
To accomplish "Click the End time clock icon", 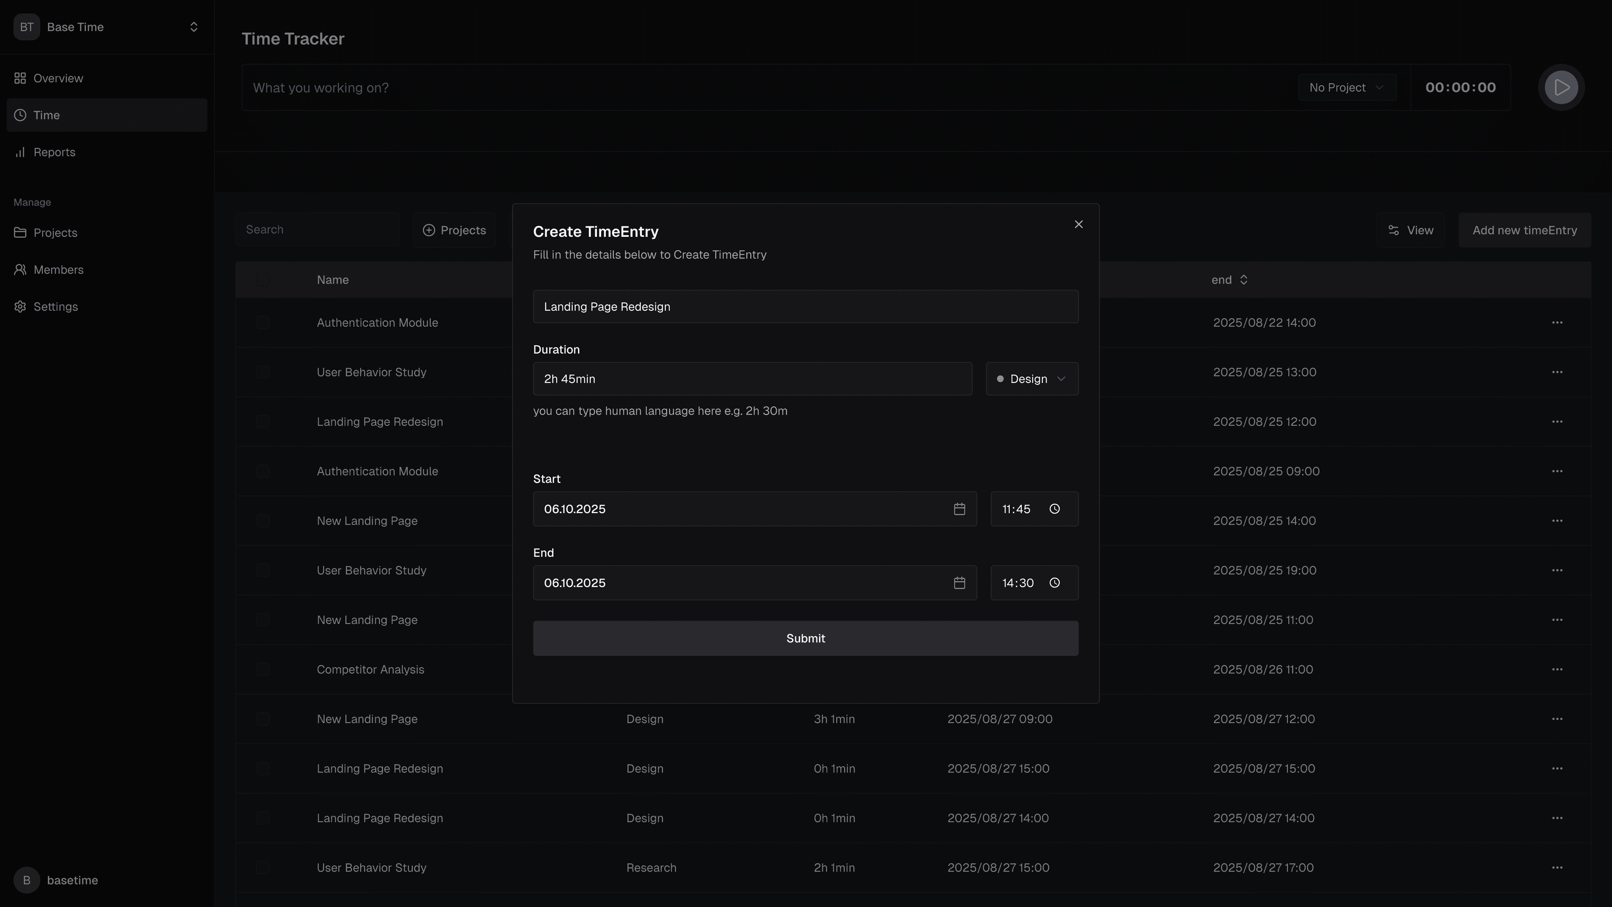I will tap(1055, 583).
